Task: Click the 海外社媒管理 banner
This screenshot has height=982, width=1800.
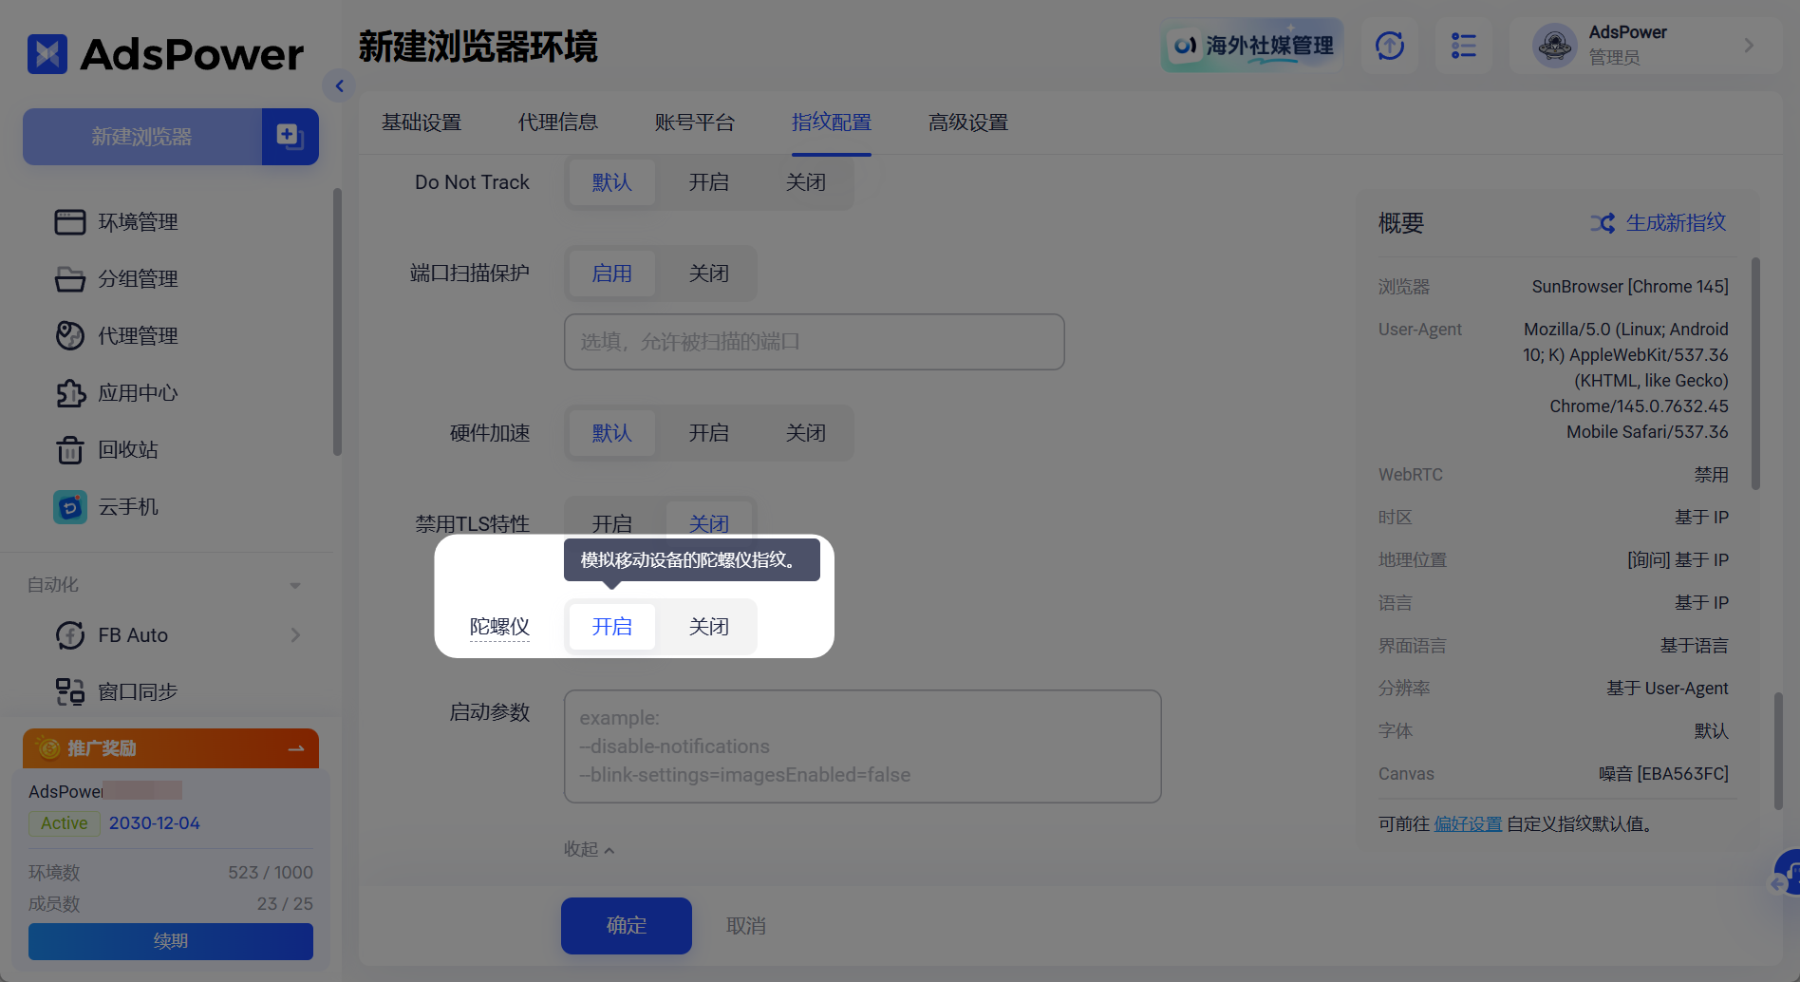Action: pyautogui.click(x=1252, y=46)
